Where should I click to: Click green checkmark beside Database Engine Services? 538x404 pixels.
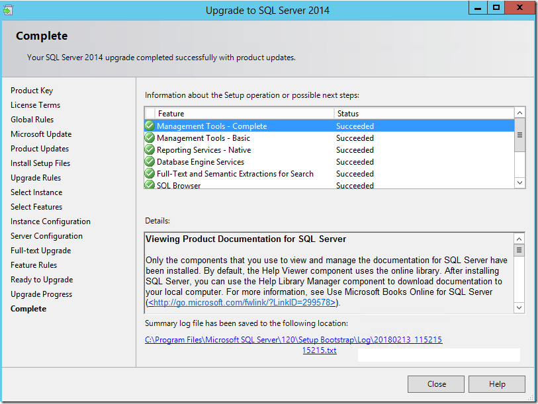click(x=150, y=161)
